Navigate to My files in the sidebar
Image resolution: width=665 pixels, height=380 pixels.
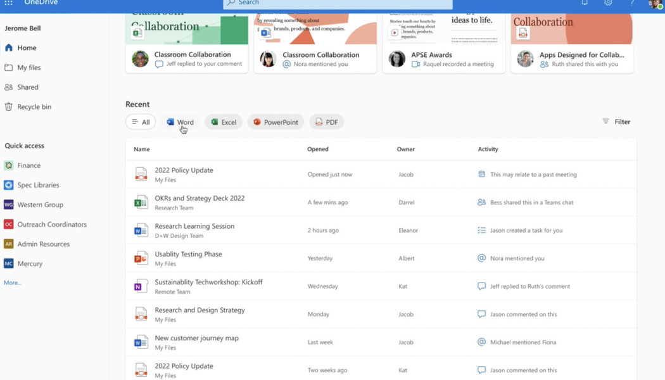click(30, 67)
